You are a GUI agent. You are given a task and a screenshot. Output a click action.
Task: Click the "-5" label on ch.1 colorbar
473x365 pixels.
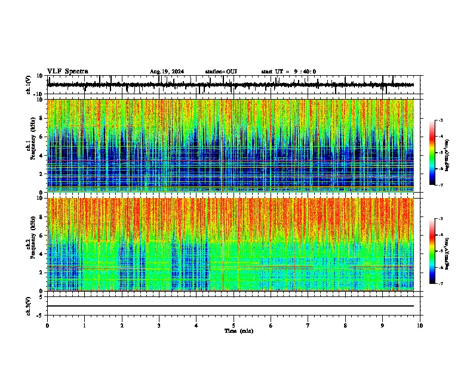tap(440, 153)
